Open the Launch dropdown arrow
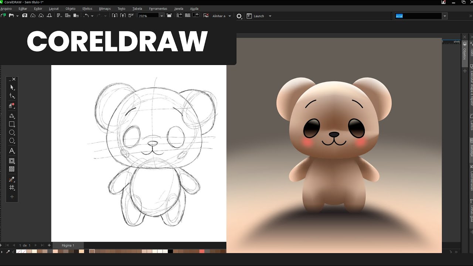 270,16
